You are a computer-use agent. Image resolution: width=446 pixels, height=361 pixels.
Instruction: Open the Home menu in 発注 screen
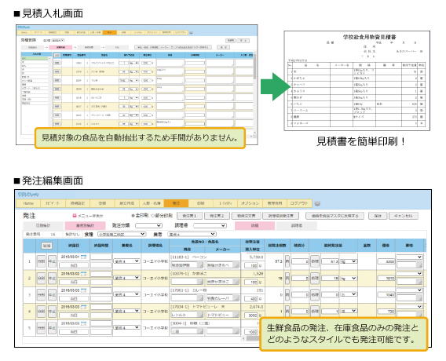28,203
